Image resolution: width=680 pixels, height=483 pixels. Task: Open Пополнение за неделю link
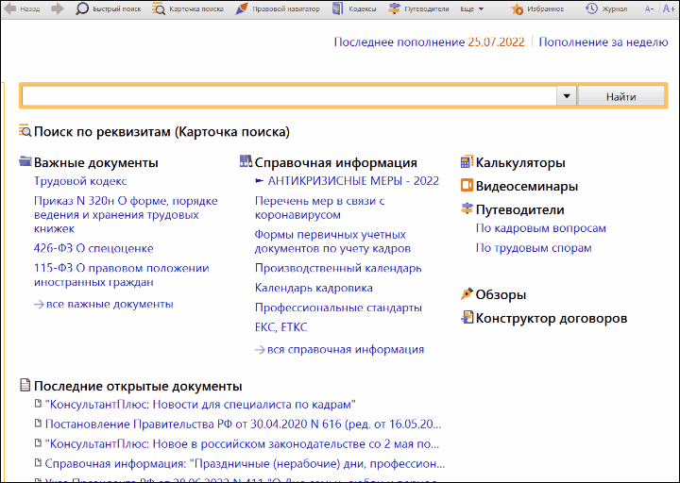click(x=603, y=42)
